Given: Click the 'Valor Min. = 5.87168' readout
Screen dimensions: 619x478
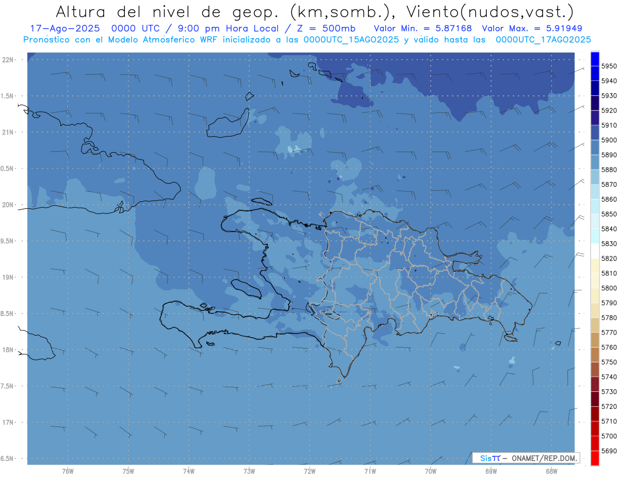Looking at the screenshot, I should [x=423, y=28].
